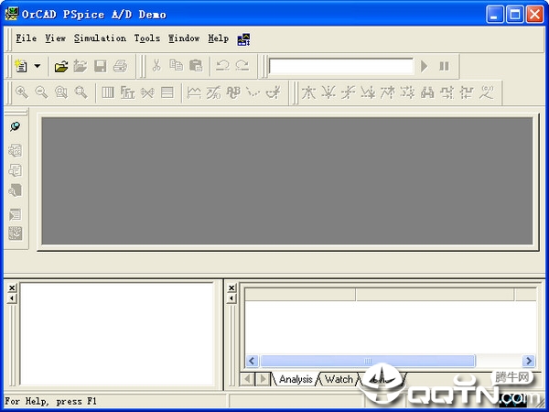This screenshot has width=549, height=412.
Task: Click the tab strip scroll-left arrow
Action: click(x=248, y=379)
